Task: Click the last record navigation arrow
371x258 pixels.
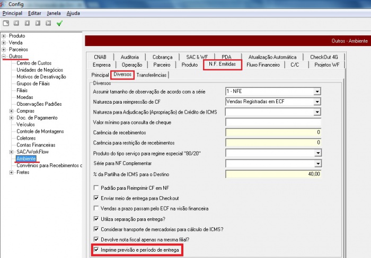Action: click(48, 23)
